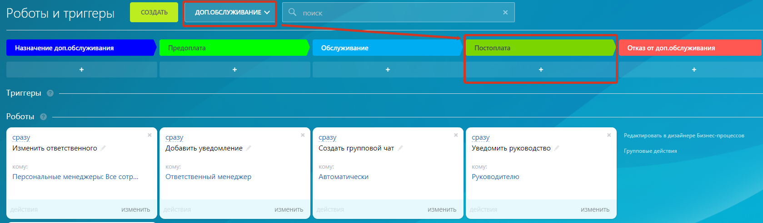The width and height of the screenshot is (763, 223).
Task: Select the Отказ от доп.обслуживания stage
Action: pyautogui.click(x=690, y=48)
